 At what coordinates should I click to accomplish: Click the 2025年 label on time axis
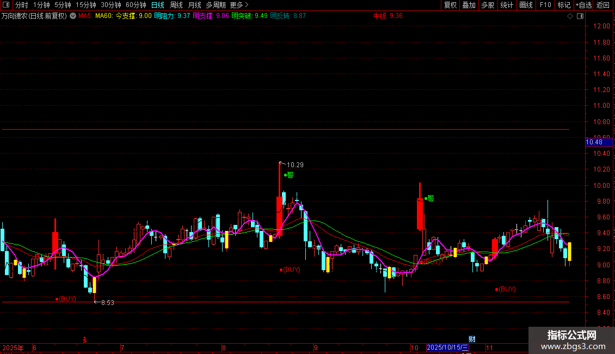[x=13, y=347]
